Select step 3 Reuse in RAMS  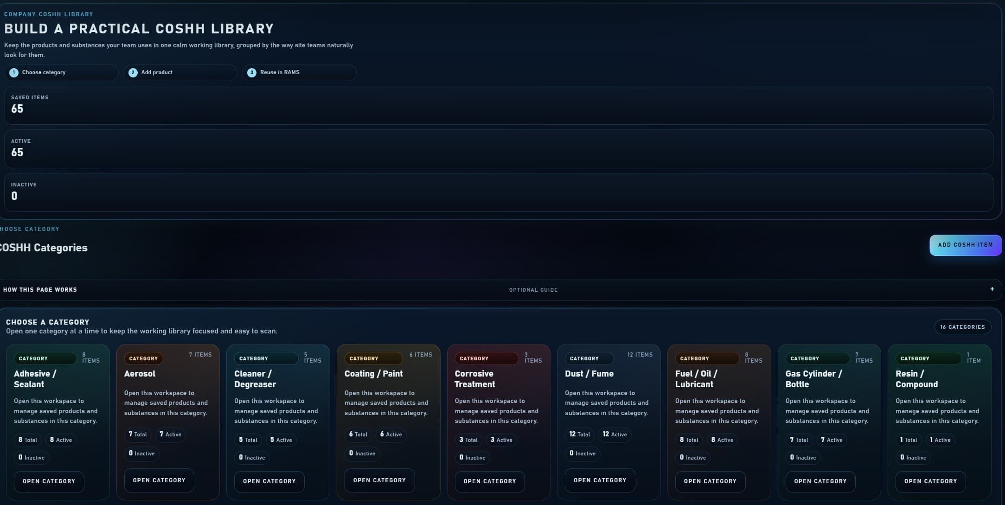(x=299, y=72)
